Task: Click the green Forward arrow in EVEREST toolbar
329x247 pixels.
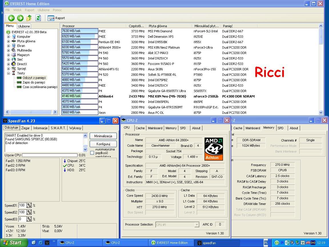Action: [x=20, y=18]
